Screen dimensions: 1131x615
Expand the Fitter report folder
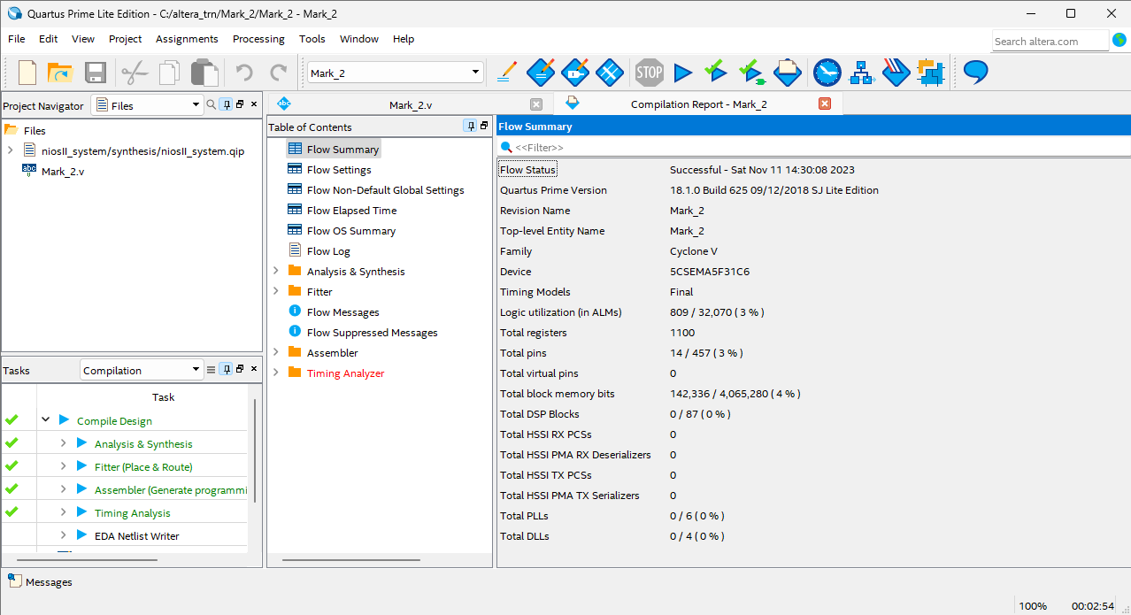pos(275,291)
